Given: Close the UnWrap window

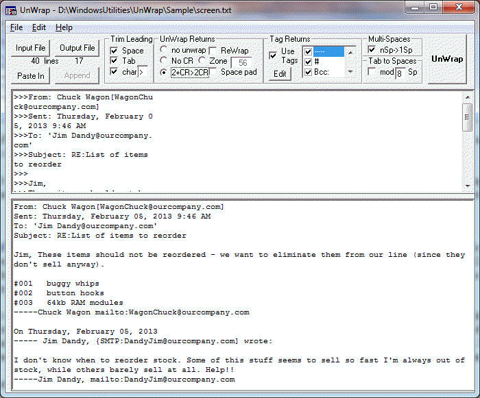Looking at the screenshot, I should pos(458,8).
